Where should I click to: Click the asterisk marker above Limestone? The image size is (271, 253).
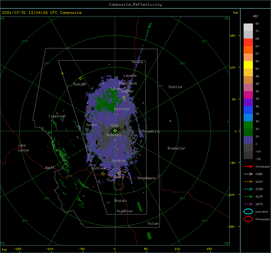57,113
